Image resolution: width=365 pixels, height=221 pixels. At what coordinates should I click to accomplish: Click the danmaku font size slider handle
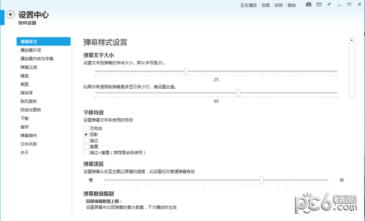(186, 72)
